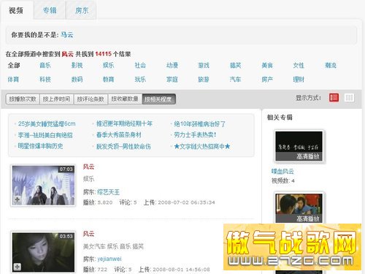365x274 pixels.
Task: Click plus icon on second video thumbnail
Action: point(17,267)
